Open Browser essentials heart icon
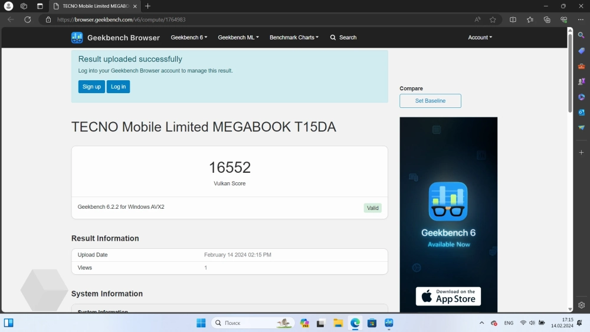This screenshot has width=590, height=332. tap(563, 19)
